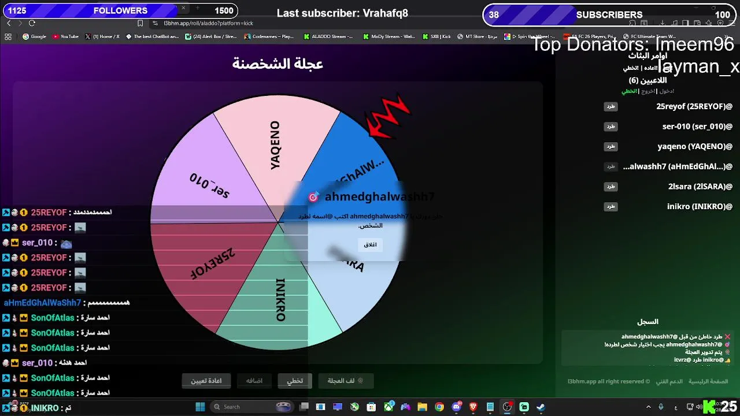Select player name yaqeno (YAQENO)
This screenshot has height=416, width=740.
695,147
